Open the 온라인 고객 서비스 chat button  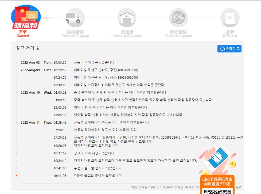tap(229, 49)
